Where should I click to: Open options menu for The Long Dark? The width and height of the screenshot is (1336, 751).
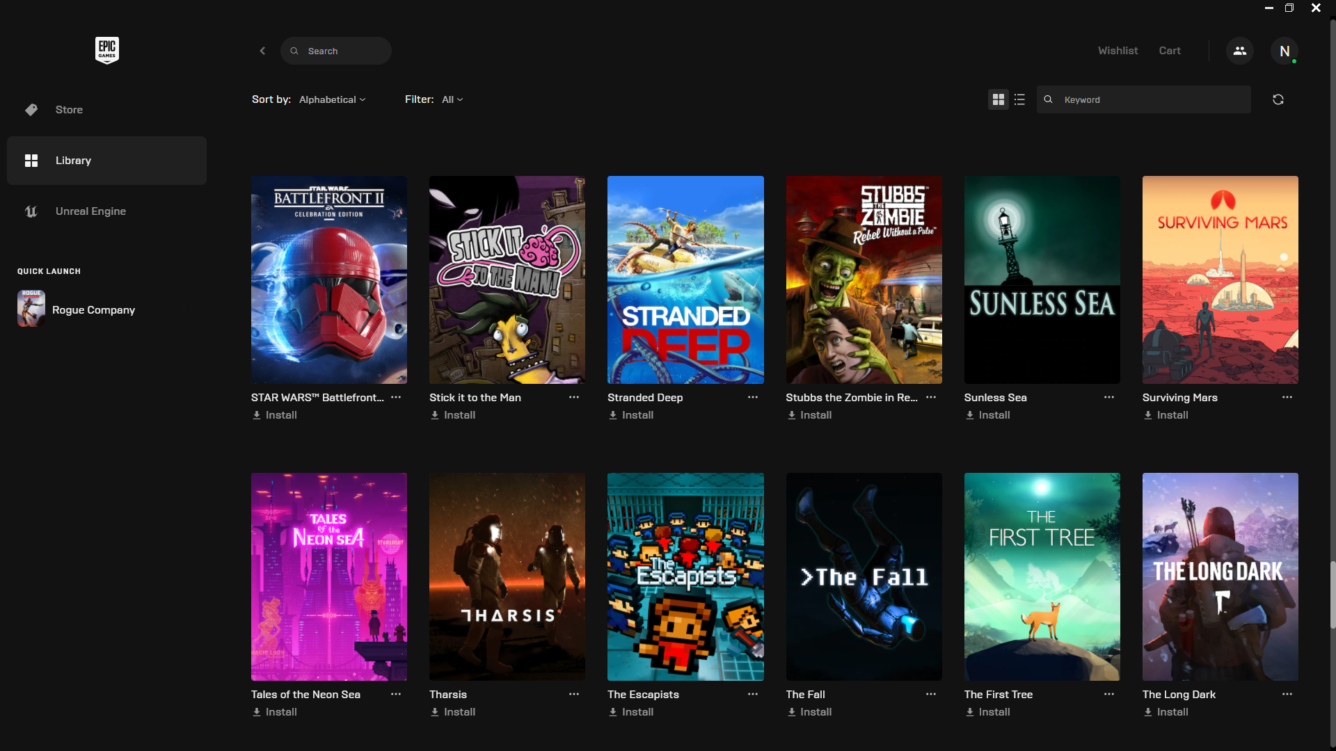[1287, 695]
